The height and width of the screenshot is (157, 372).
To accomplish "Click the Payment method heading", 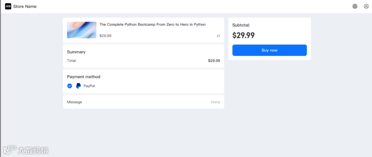I will coord(83,77).
